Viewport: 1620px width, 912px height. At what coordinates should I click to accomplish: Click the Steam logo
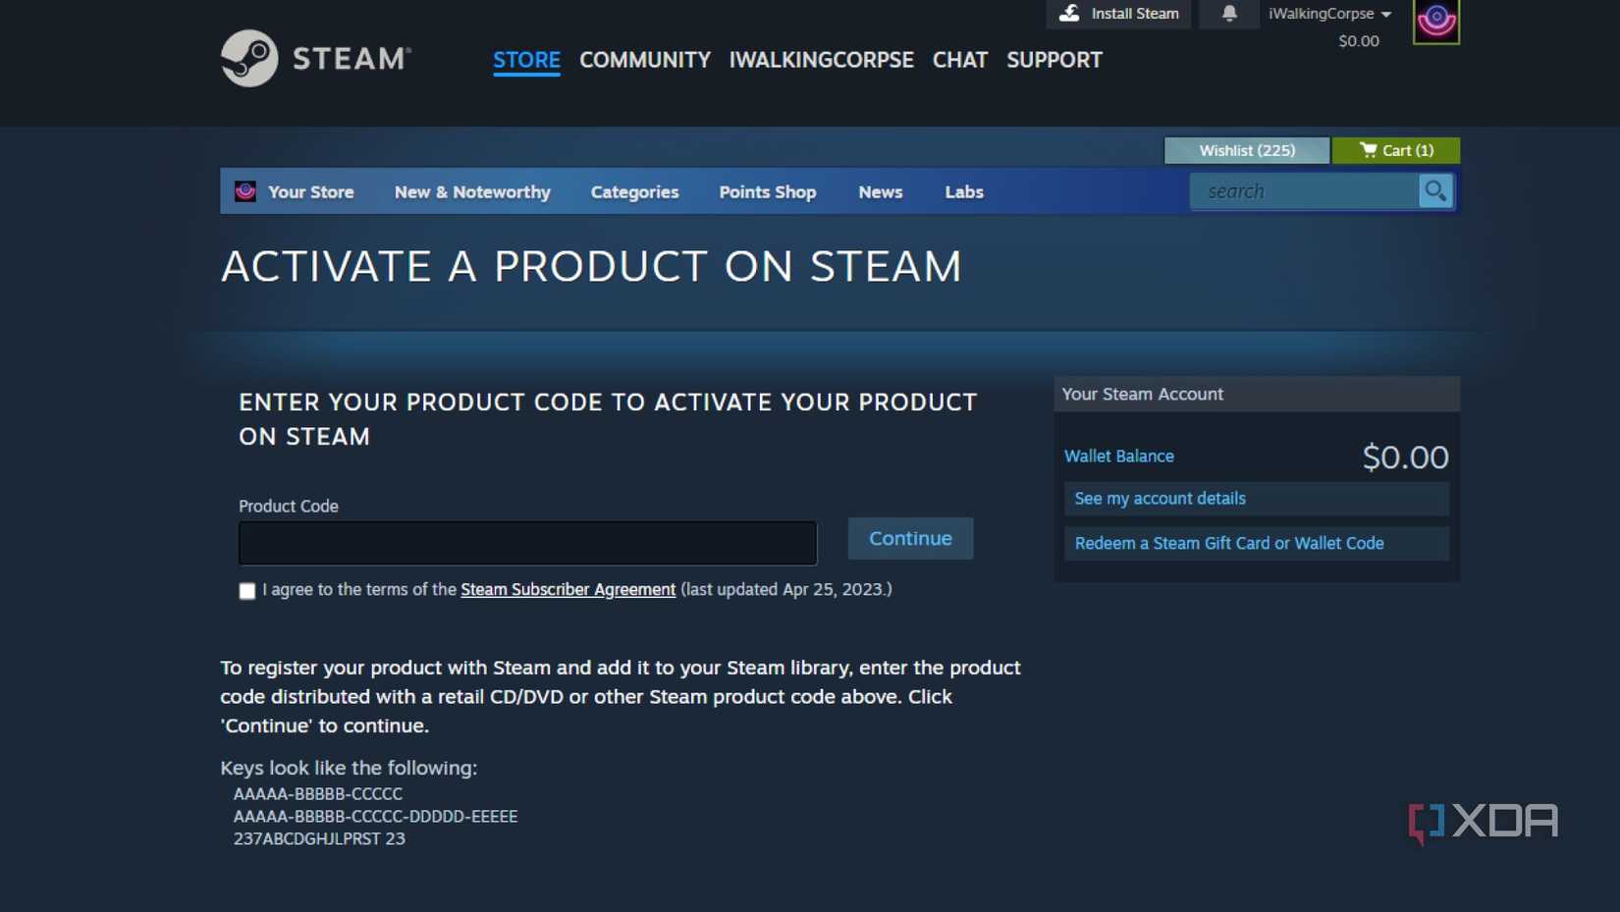coord(248,58)
